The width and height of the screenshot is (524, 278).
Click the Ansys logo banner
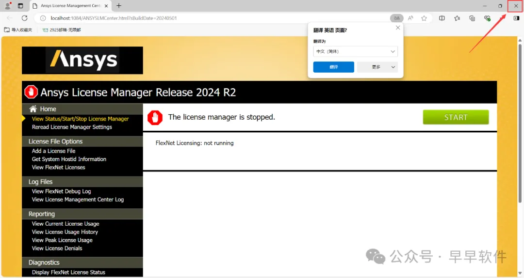coord(82,60)
